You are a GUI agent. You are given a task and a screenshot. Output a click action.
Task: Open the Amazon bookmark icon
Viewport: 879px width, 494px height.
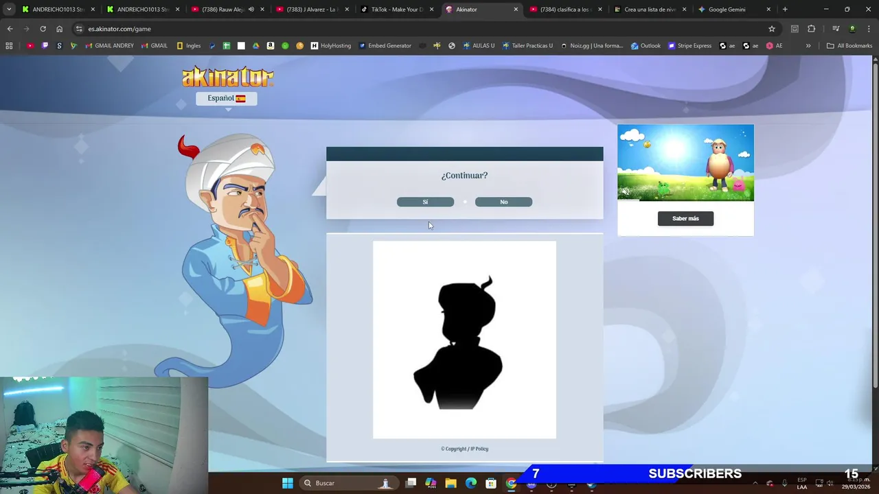tap(271, 46)
